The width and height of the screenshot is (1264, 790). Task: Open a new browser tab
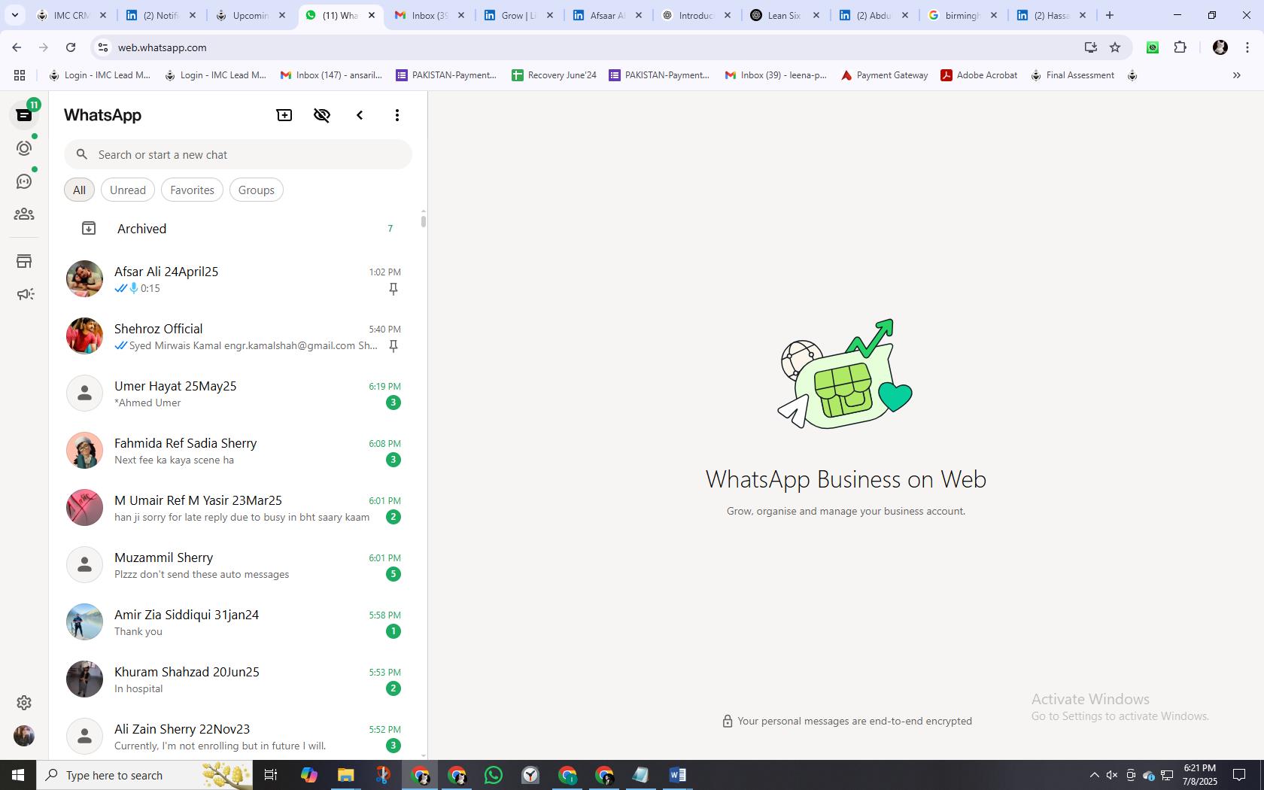point(1109,15)
